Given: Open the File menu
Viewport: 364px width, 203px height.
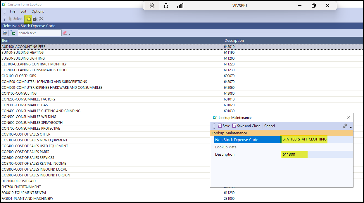Looking at the screenshot, I should (13, 11).
